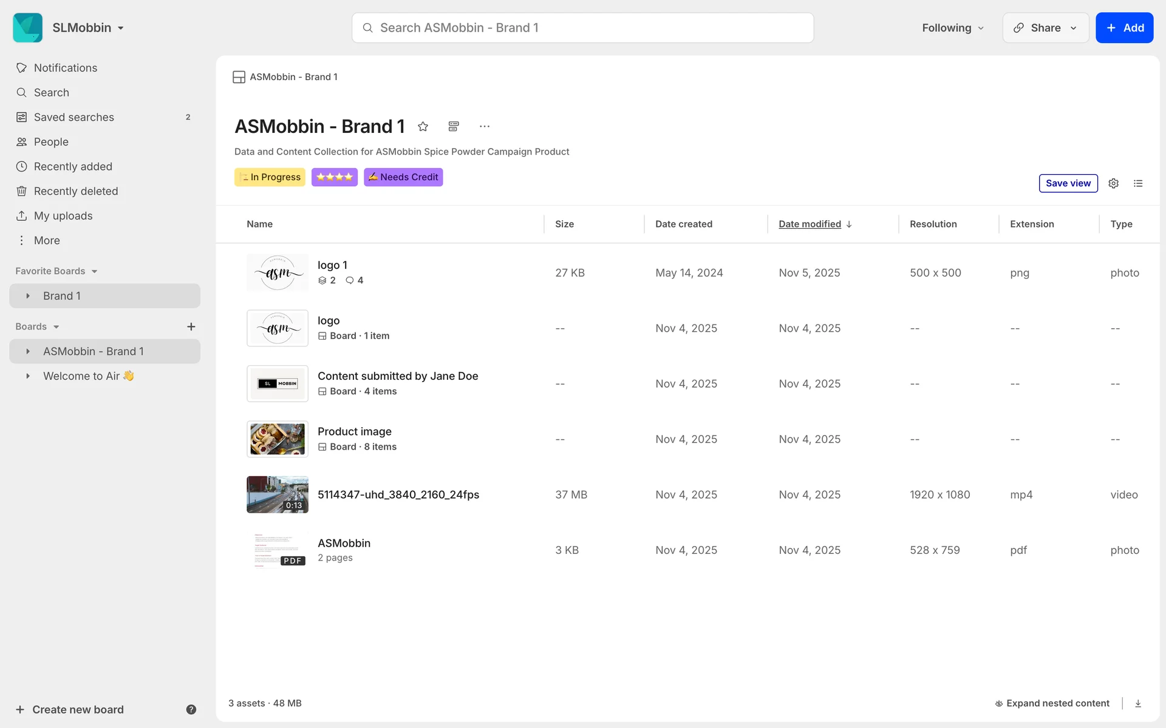Add a new board with plus icon
Image resolution: width=1166 pixels, height=728 pixels.
click(x=191, y=326)
